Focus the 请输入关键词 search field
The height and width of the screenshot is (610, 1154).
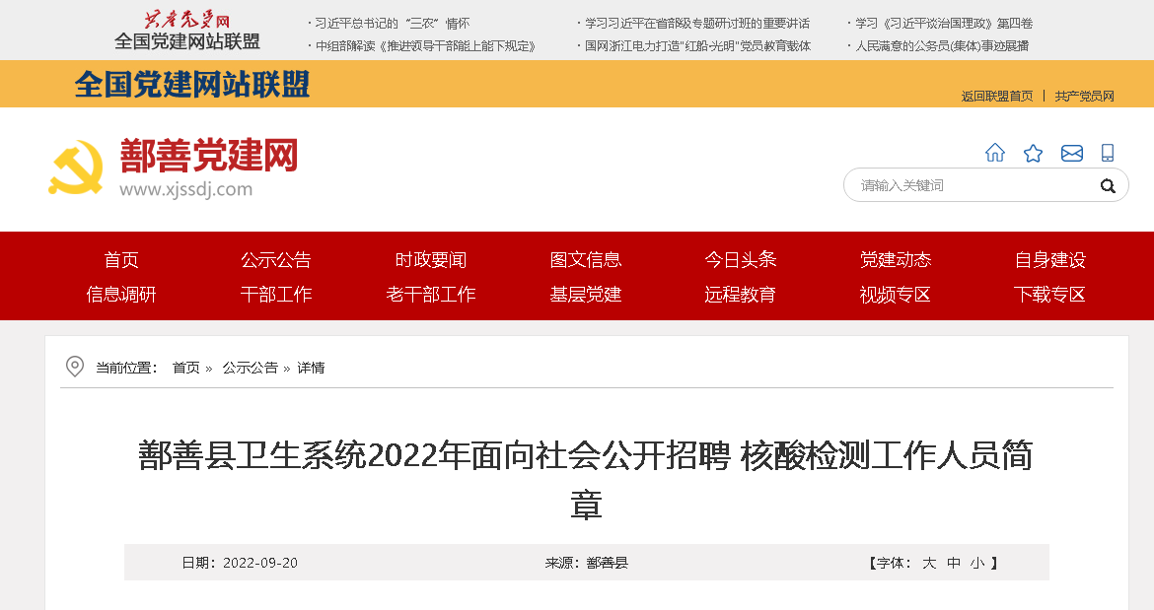tap(985, 185)
